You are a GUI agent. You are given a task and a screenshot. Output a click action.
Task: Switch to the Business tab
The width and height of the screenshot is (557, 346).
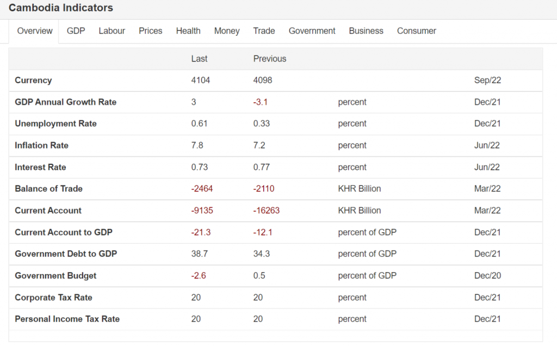point(366,31)
